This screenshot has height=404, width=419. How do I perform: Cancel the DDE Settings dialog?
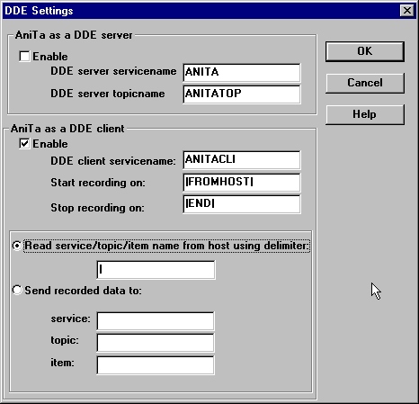[365, 83]
